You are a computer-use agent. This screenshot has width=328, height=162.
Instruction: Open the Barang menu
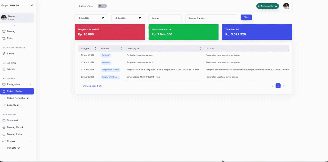click(17, 31)
